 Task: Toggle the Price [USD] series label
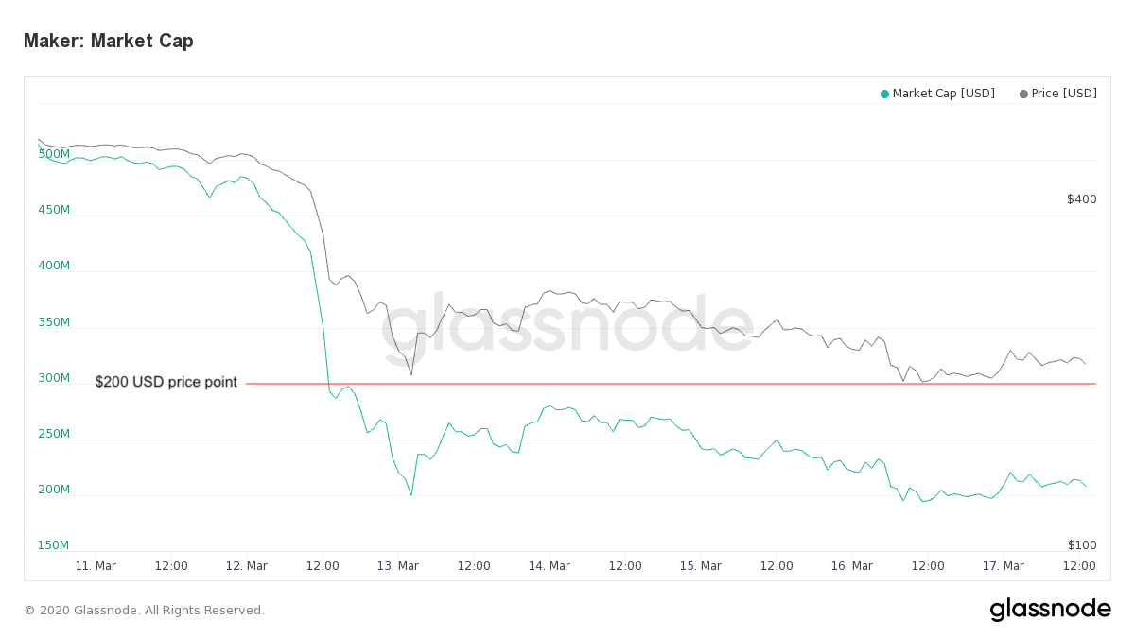[x=1064, y=94]
